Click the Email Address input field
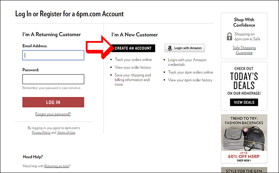This screenshot has width=279, height=173. [x=53, y=55]
